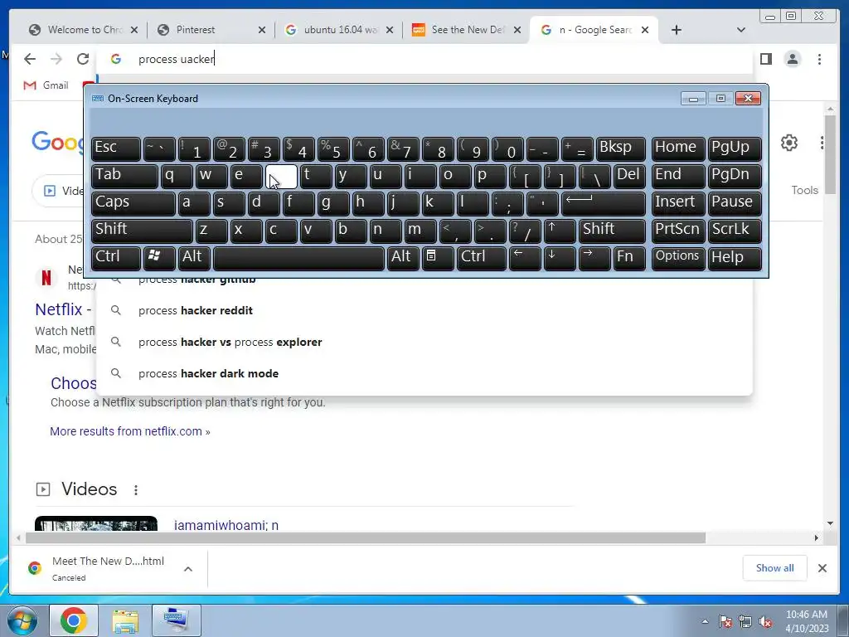The image size is (849, 637).
Task: Toggle left Alt key on keyboard
Action: coord(194,258)
